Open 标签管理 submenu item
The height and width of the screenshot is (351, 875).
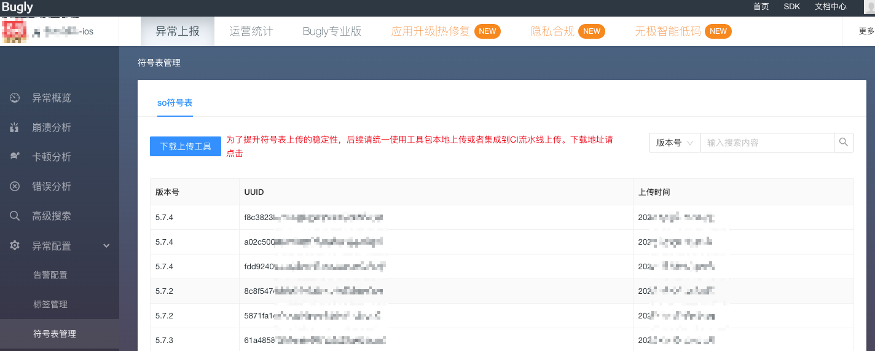coord(50,304)
